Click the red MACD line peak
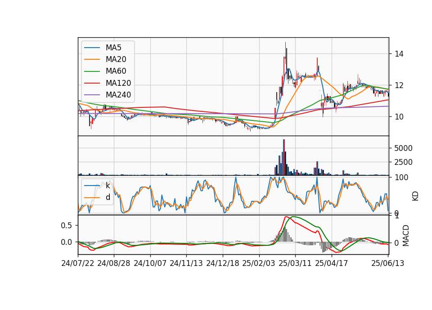Screen dimensions: 432x310 (x=286, y=217)
